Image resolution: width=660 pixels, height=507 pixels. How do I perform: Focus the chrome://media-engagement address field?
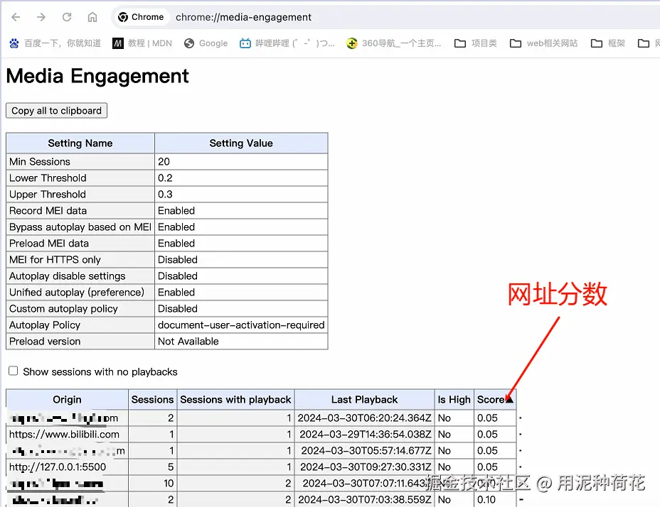(x=243, y=17)
